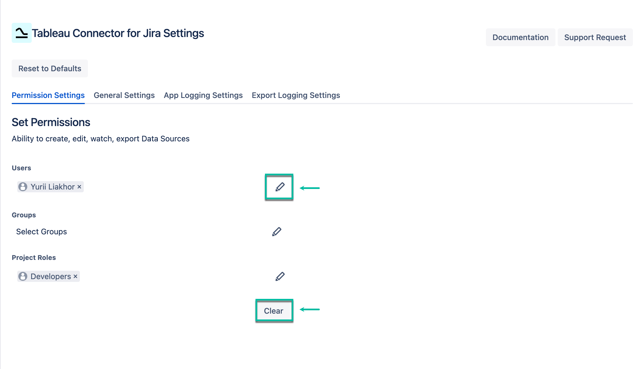This screenshot has height=369, width=644.
Task: Select the Permission Settings tab
Action: 48,95
